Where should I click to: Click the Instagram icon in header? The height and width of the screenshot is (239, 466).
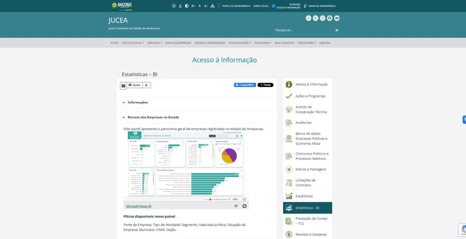323,18
